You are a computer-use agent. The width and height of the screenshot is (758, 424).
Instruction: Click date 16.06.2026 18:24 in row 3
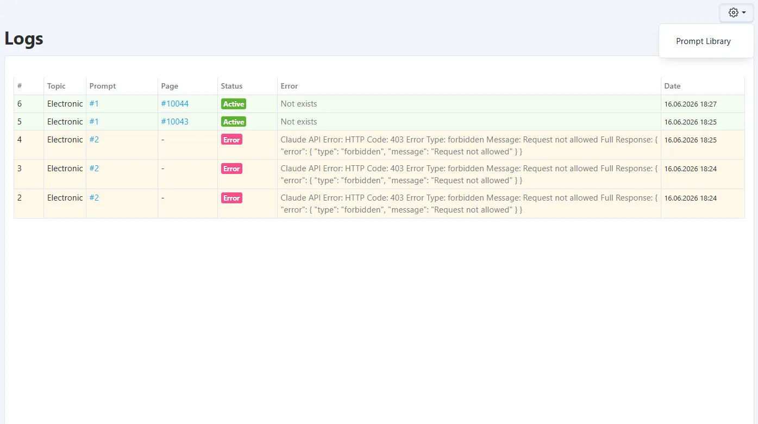(x=690, y=169)
